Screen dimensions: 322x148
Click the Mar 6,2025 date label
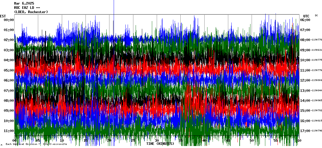click(24, 3)
